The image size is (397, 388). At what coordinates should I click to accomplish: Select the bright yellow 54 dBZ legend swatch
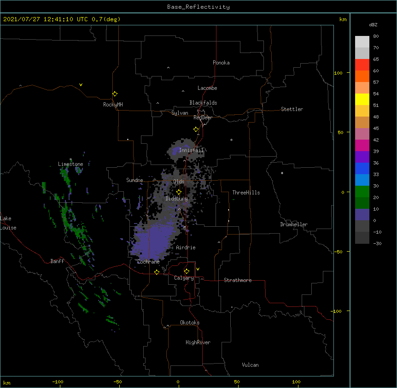[x=362, y=99]
